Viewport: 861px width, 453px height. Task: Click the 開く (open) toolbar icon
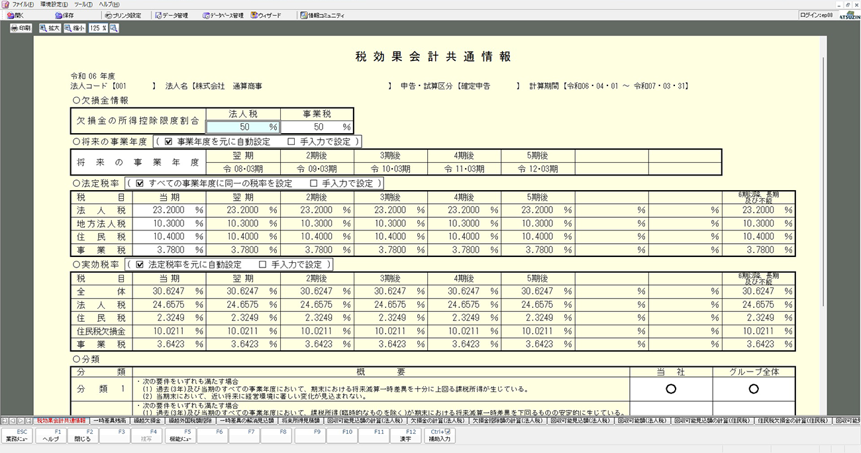click(15, 15)
